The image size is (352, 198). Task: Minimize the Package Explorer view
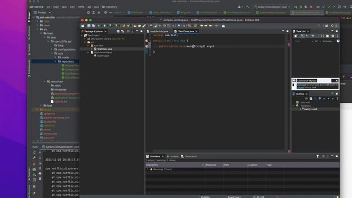click(x=137, y=31)
